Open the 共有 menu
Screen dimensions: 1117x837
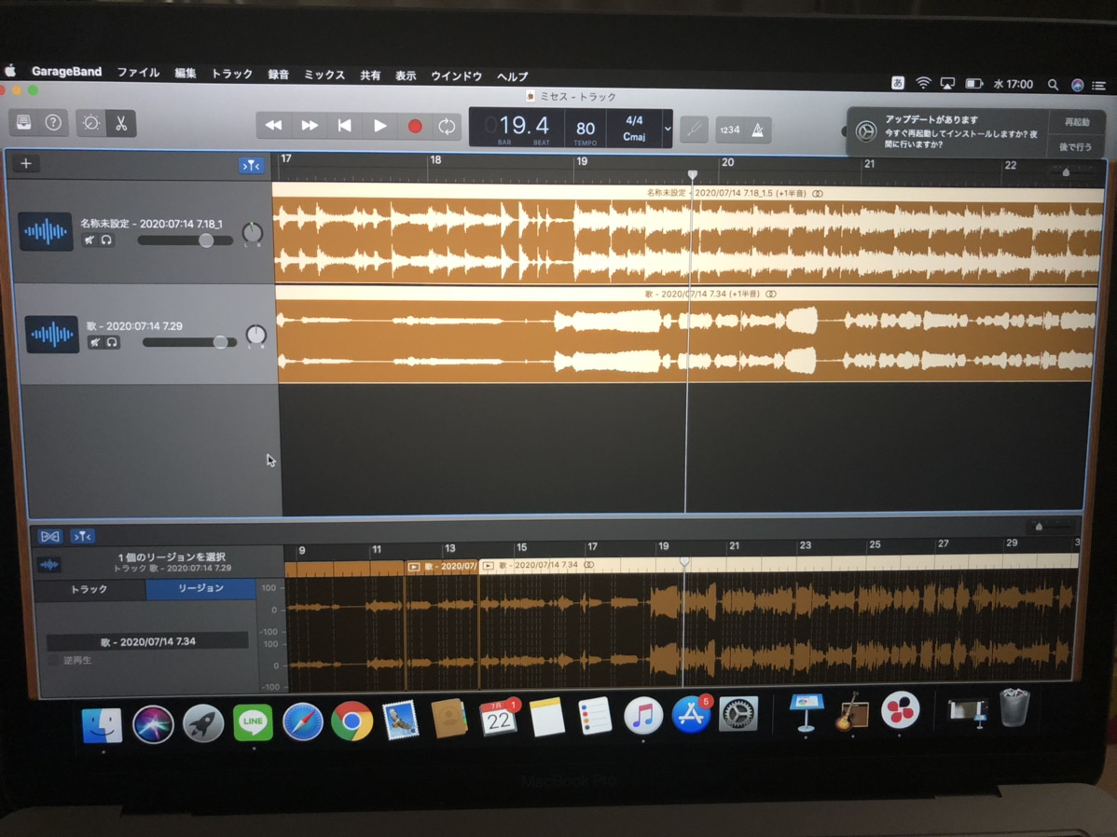(x=370, y=75)
